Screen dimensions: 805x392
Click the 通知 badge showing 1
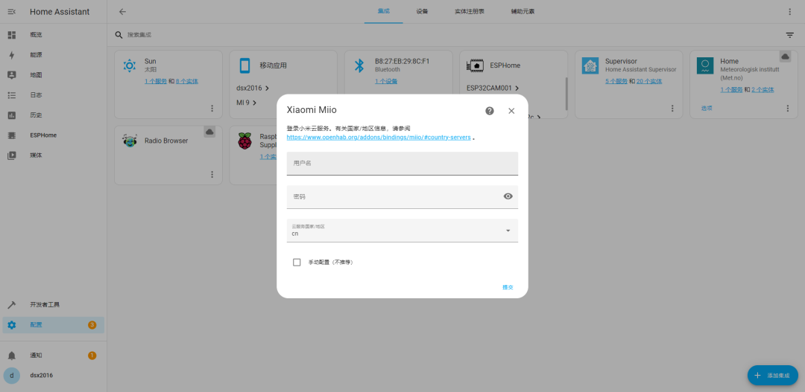click(92, 355)
